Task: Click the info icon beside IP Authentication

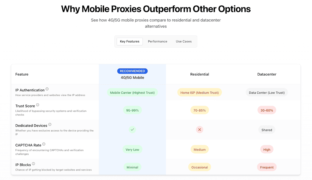Action: (47, 89)
